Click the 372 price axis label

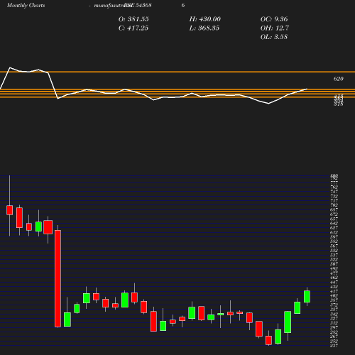[334, 305]
